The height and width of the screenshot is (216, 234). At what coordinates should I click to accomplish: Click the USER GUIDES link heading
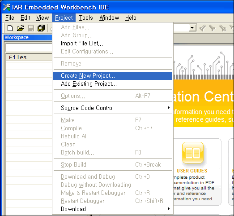[x=192, y=171]
